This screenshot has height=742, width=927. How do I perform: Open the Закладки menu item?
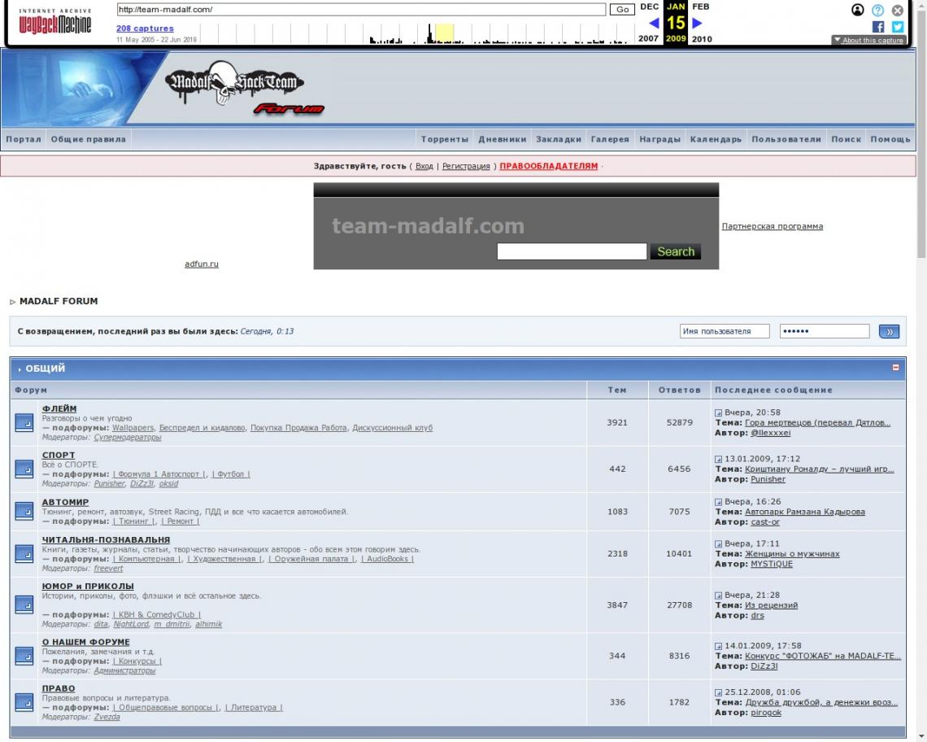point(559,139)
